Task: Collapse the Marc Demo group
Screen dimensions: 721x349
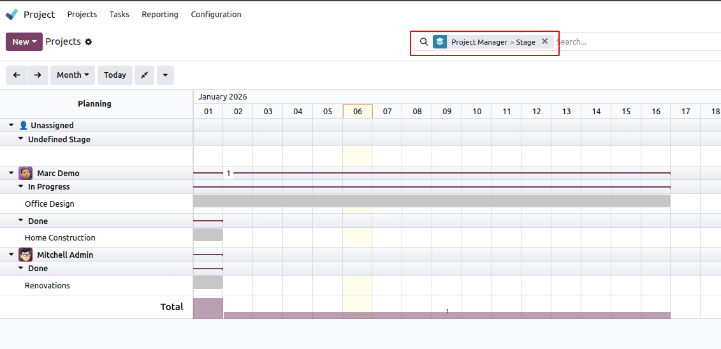Action: click(11, 173)
